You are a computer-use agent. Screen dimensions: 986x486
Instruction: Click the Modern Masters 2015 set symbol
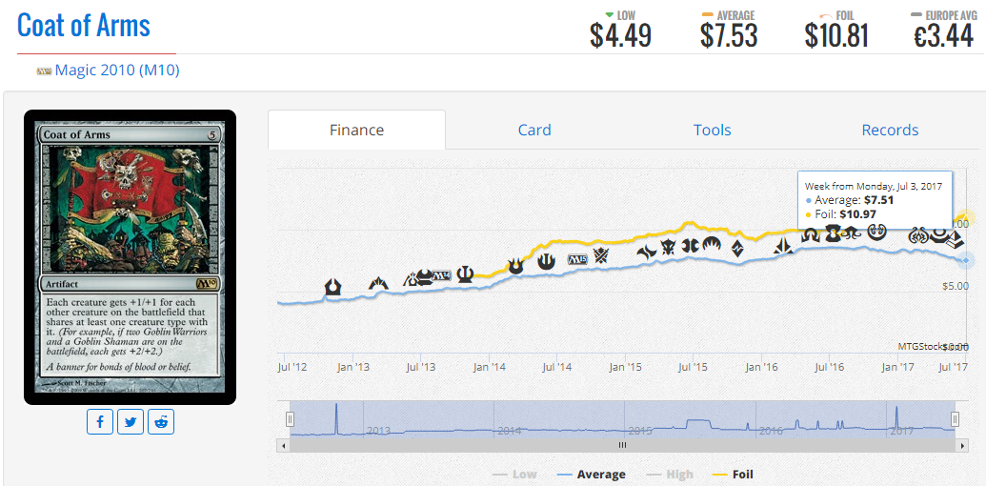coord(690,245)
